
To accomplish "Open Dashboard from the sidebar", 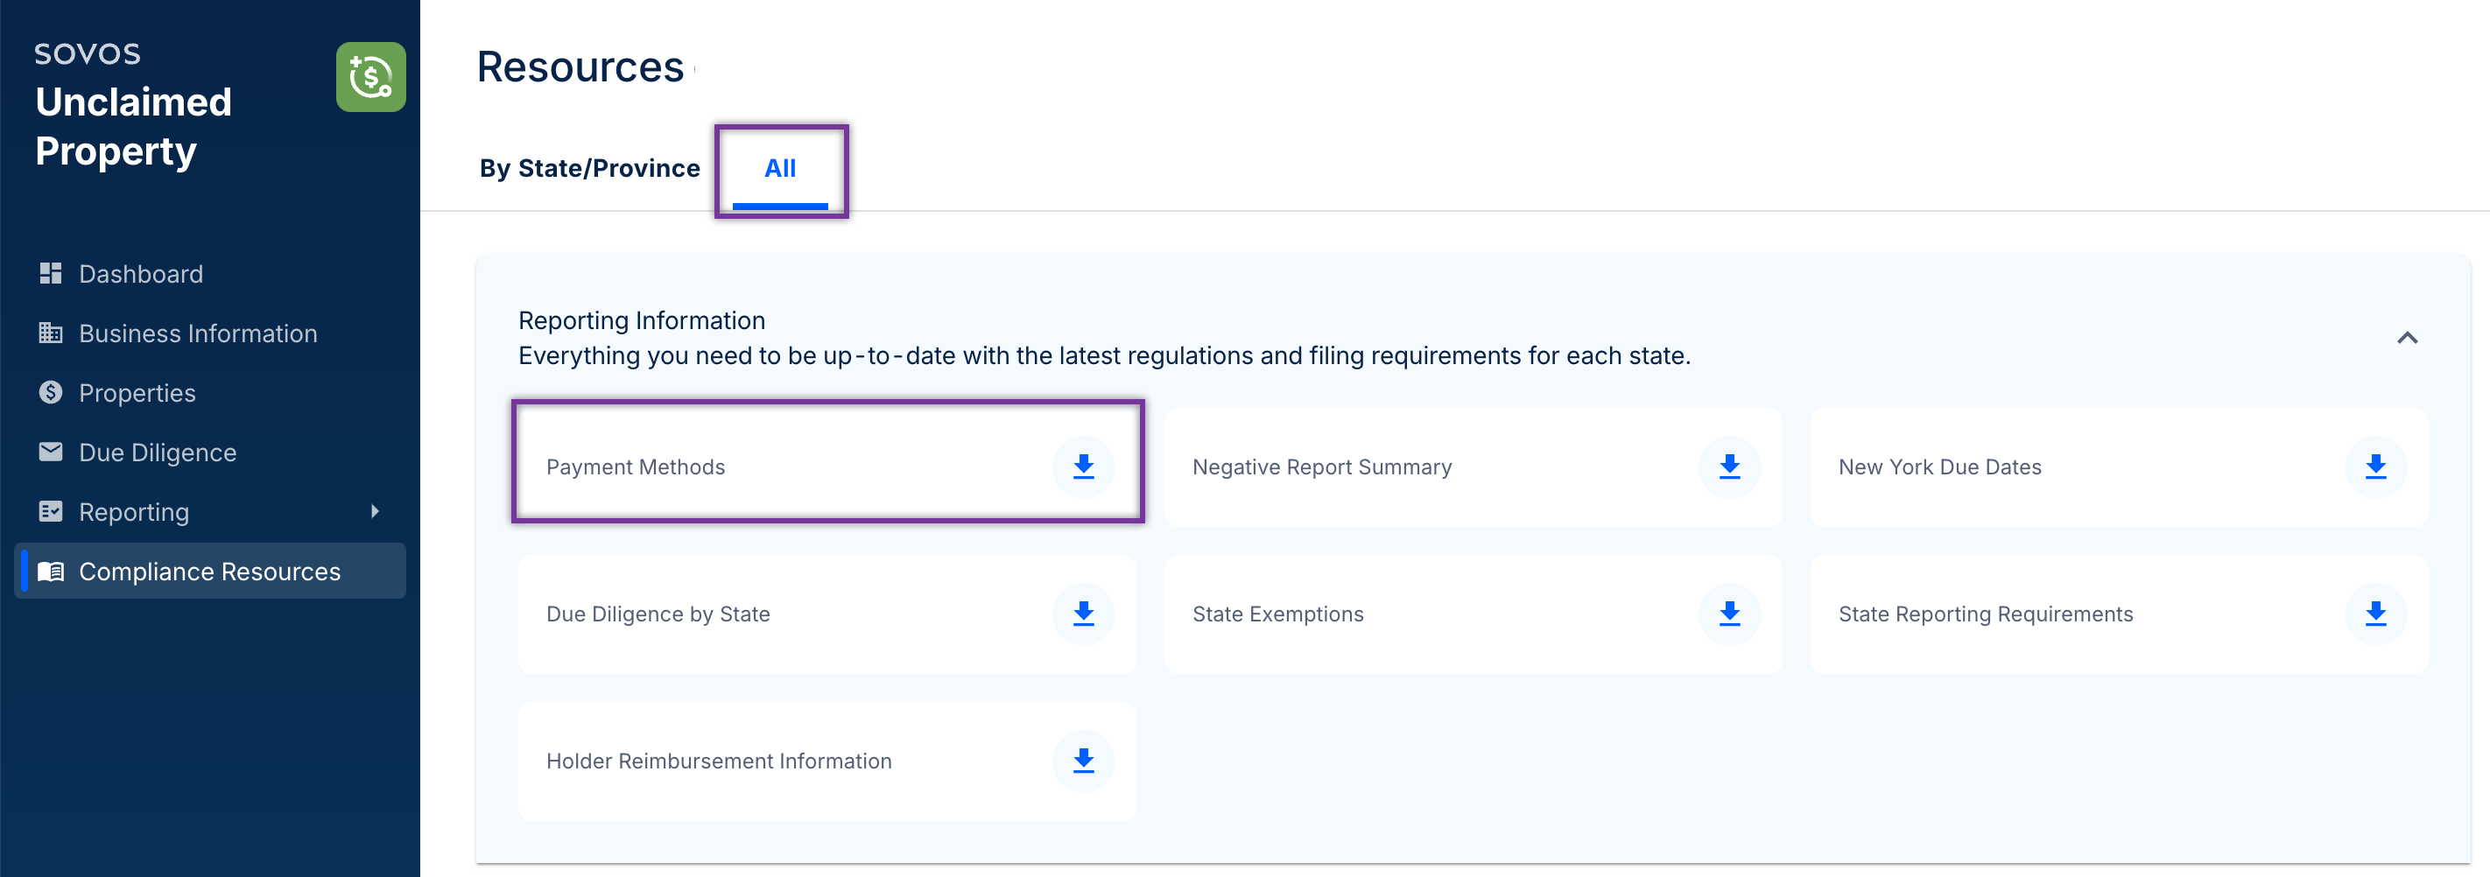I will pyautogui.click(x=140, y=274).
